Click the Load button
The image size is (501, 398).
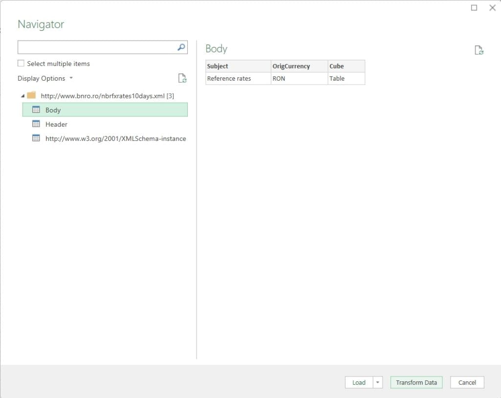(x=359, y=382)
